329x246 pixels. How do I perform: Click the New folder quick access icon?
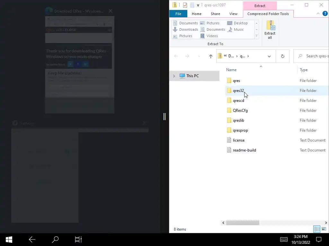192,5
